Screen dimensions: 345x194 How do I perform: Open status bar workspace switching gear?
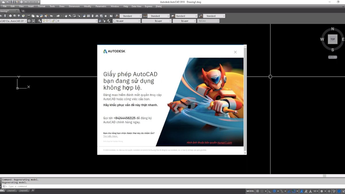click(x=321, y=191)
